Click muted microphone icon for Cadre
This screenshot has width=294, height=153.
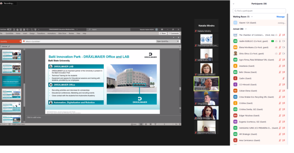click(283, 78)
